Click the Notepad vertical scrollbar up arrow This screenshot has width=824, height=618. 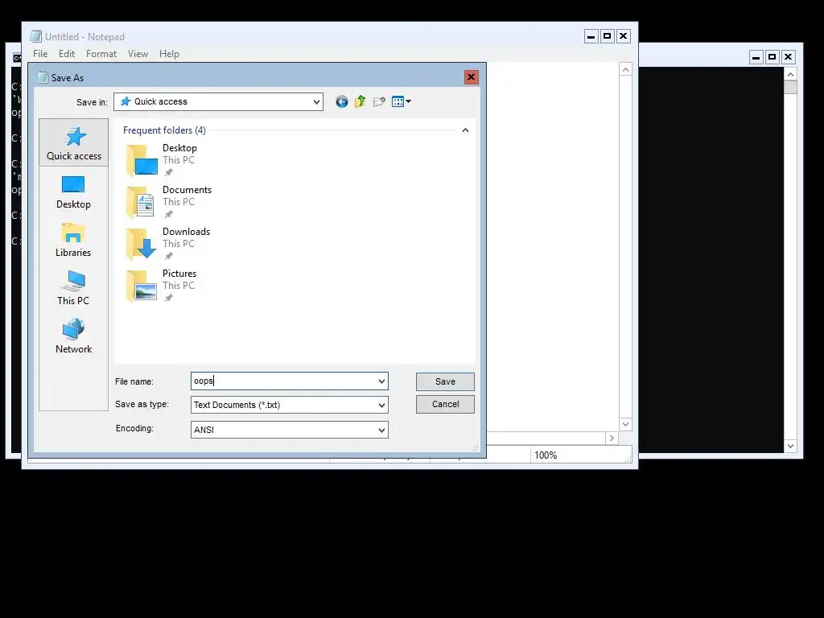[x=625, y=69]
